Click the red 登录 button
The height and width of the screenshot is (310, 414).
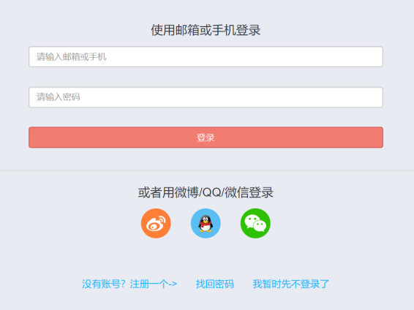coord(206,137)
